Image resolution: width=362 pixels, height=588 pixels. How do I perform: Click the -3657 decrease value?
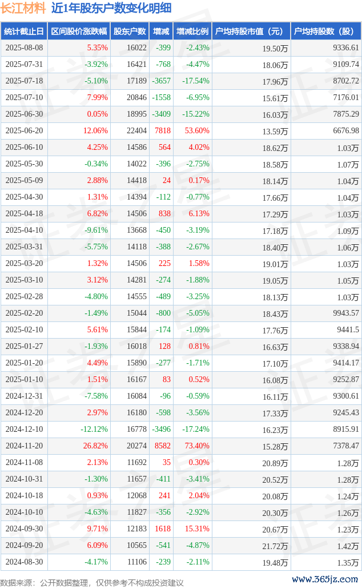click(x=162, y=81)
